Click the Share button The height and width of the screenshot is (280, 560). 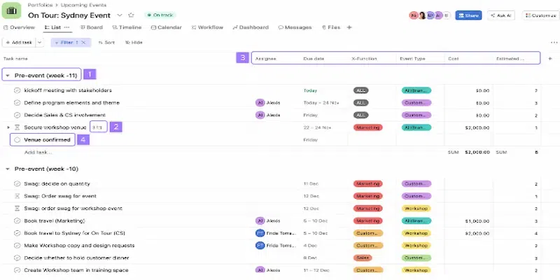468,15
